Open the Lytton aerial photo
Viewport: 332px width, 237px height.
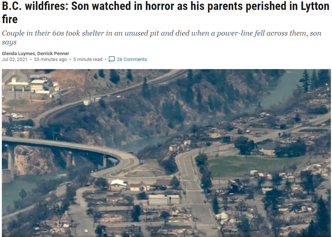[x=166, y=153]
